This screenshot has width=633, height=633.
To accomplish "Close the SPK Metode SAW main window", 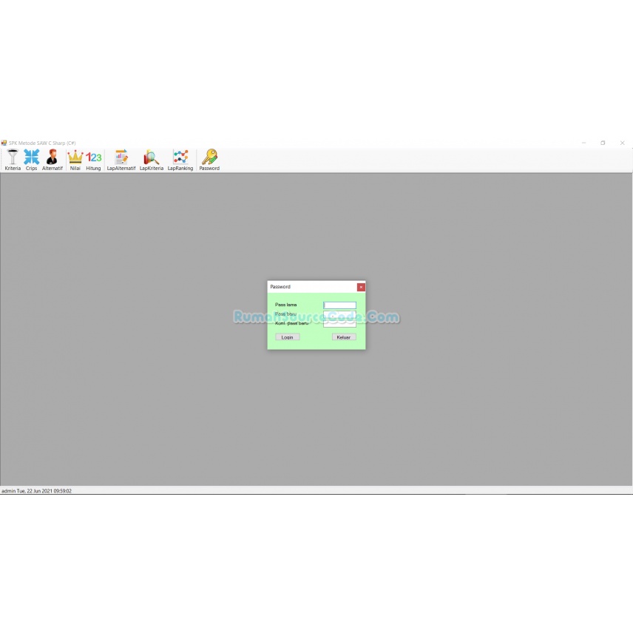I will pos(622,143).
